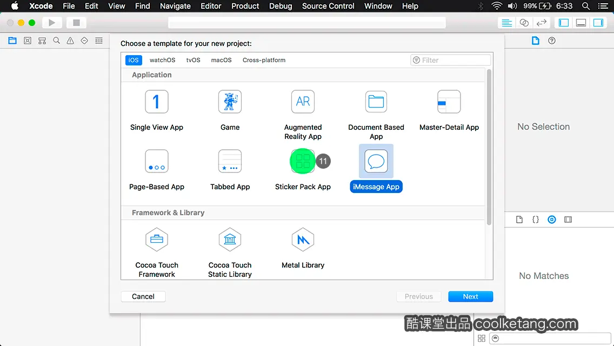Select the Tabbed App template
The width and height of the screenshot is (614, 346).
(x=230, y=170)
